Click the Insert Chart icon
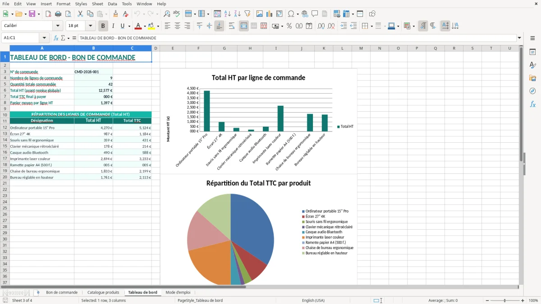 [270, 14]
